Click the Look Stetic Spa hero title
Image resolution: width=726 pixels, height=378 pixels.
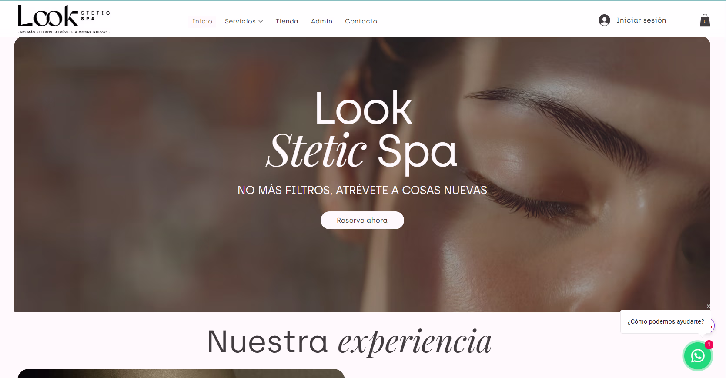click(x=362, y=130)
